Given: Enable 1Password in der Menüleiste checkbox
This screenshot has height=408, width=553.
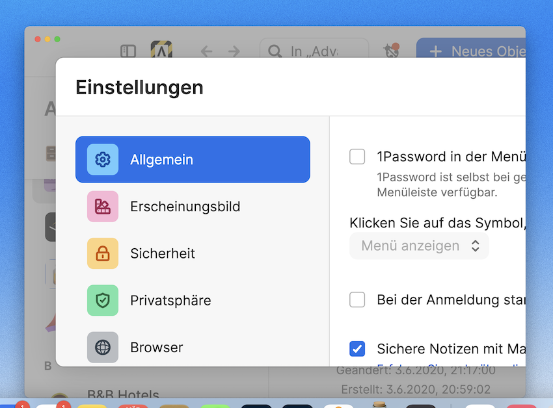Looking at the screenshot, I should pos(357,157).
